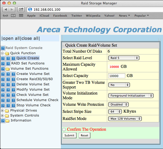163x149 pixels.
Task: Click the Submit button
Action: click(x=69, y=135)
